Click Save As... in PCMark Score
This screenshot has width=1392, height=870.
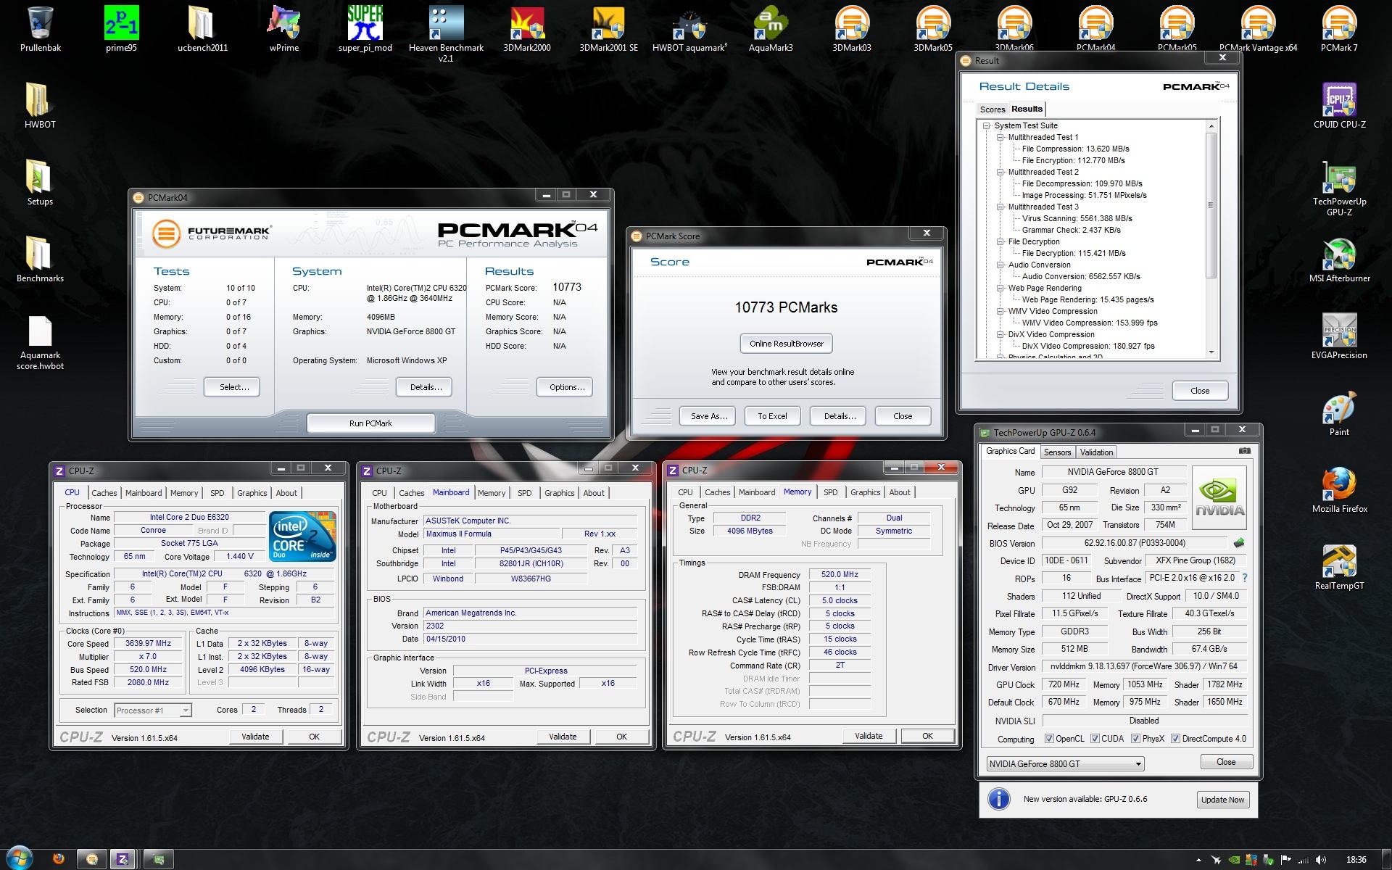click(x=708, y=416)
